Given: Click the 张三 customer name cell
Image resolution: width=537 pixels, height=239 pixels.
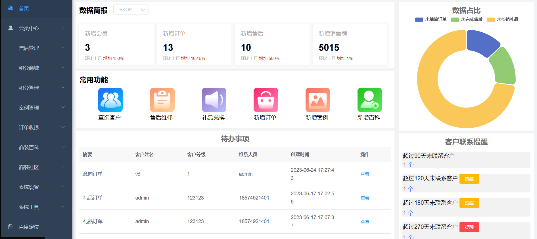Looking at the screenshot, I should click(140, 174).
